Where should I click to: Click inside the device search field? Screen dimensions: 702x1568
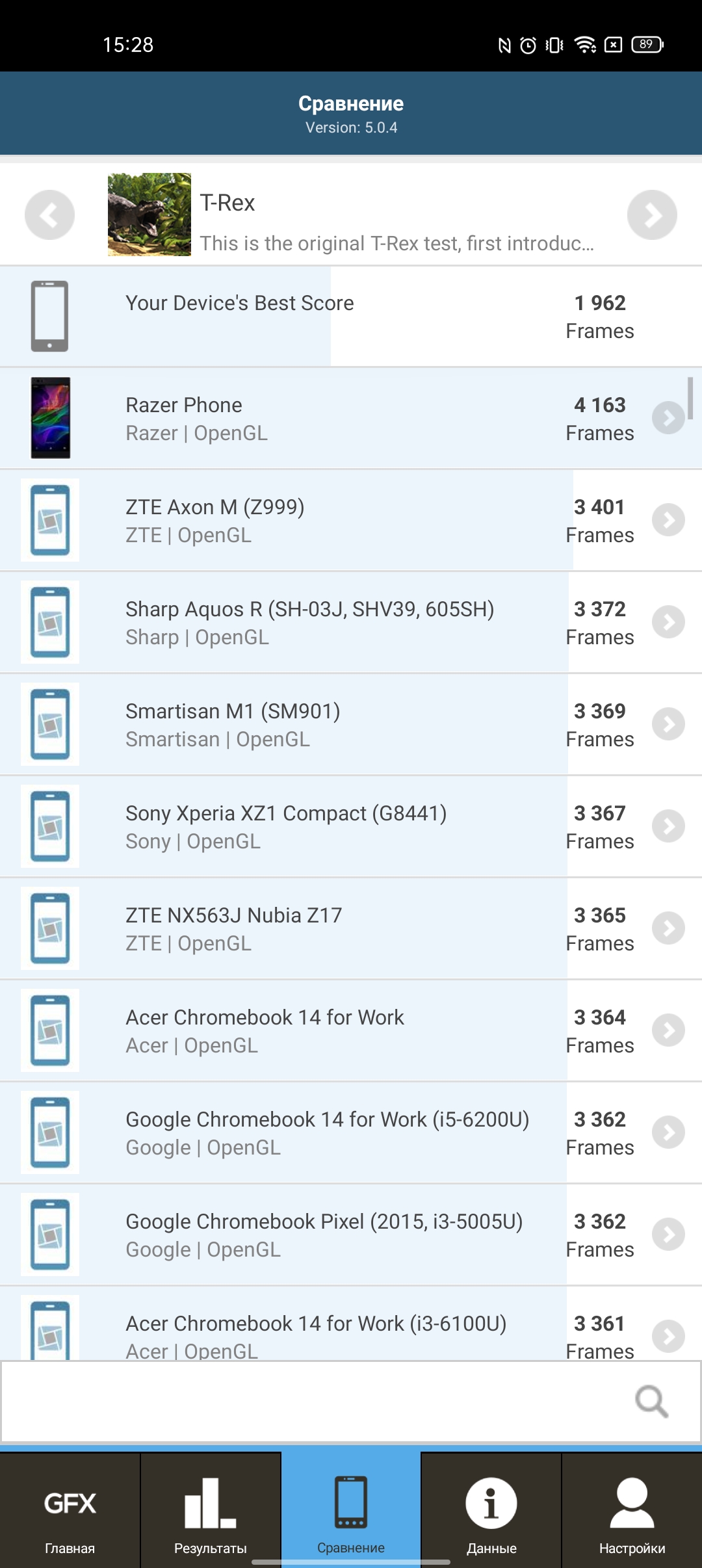click(x=312, y=1401)
